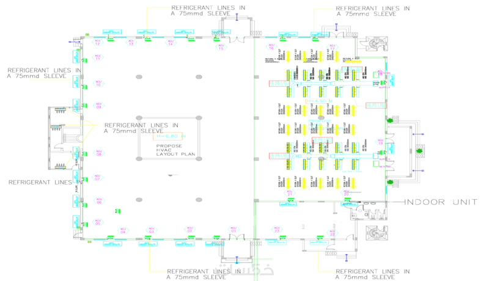The width and height of the screenshot is (489, 281).
Task: Click the green plant symbol beside ACU 19
Action: coord(390,120)
